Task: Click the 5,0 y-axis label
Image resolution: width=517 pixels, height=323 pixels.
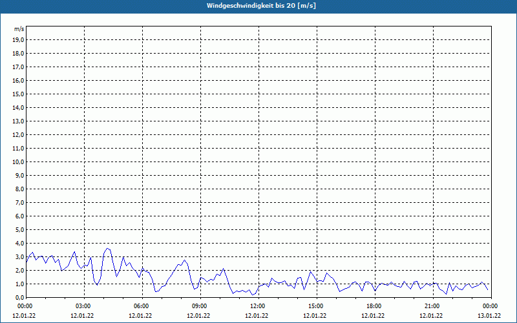Action: (20, 230)
